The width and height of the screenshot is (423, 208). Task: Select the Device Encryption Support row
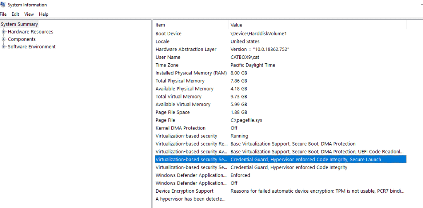185,191
